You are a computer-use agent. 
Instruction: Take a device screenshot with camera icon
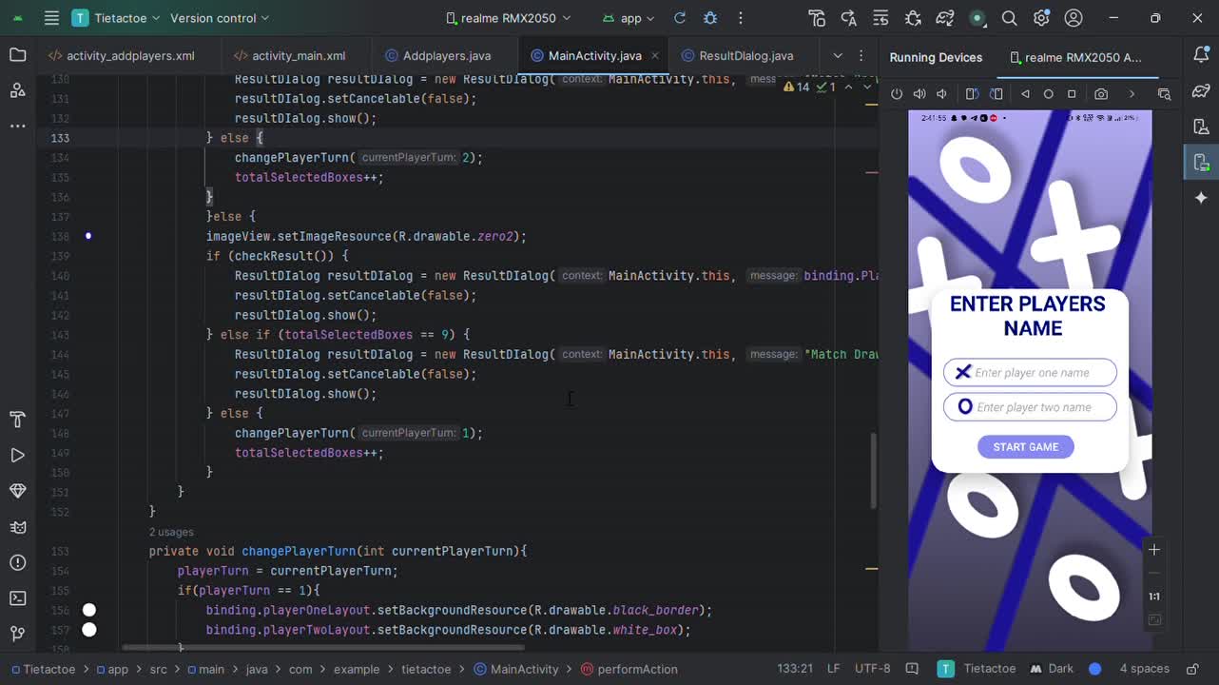coord(1100,94)
